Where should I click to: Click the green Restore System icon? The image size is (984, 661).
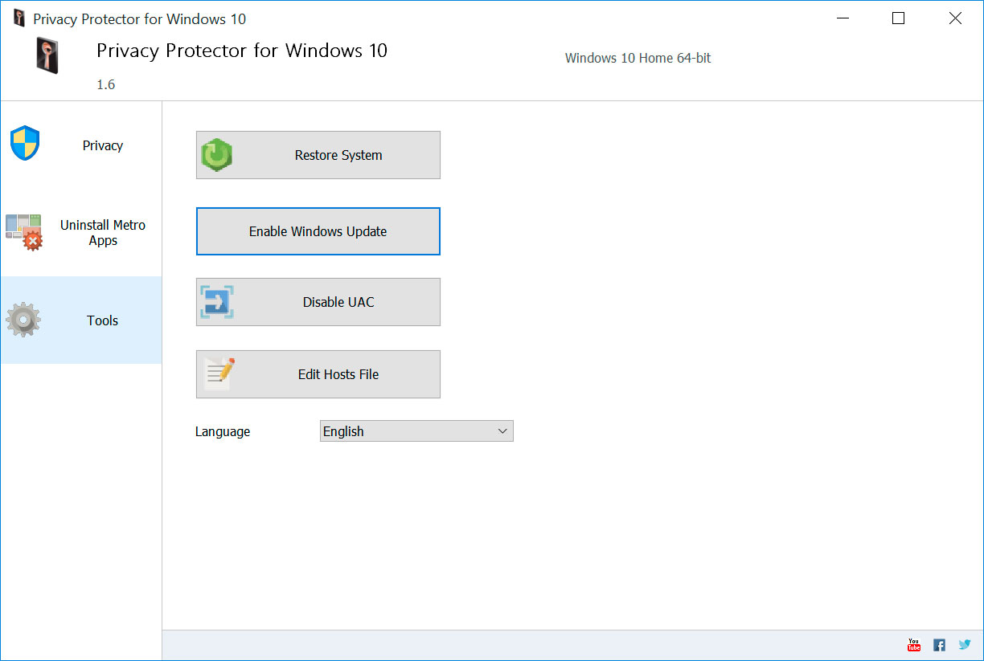(x=217, y=155)
